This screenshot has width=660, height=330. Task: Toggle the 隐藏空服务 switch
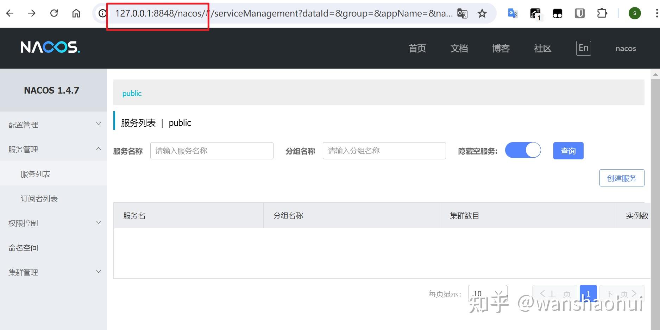pyautogui.click(x=523, y=150)
